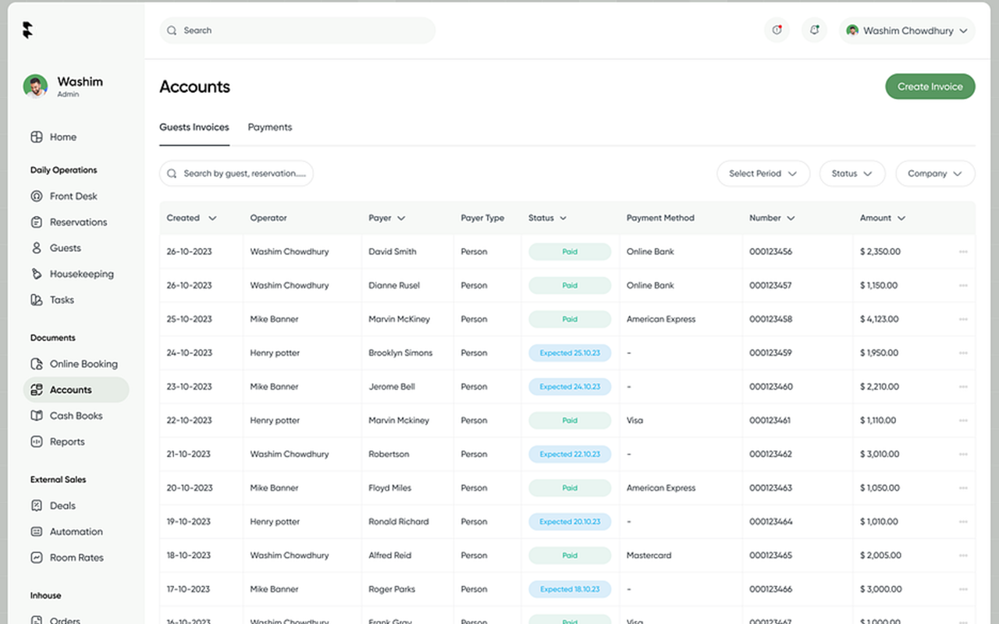
Task: Open the Status filter dropdown
Action: [851, 173]
